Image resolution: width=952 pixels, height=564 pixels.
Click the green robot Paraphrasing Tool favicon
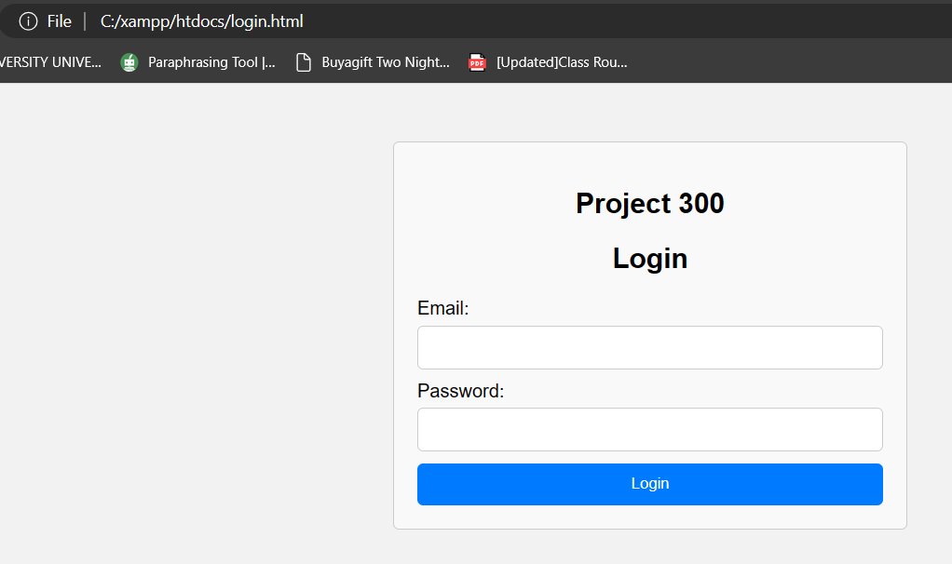click(129, 62)
